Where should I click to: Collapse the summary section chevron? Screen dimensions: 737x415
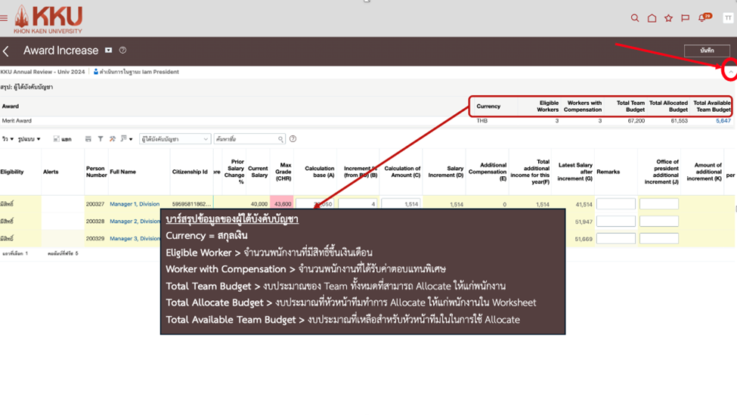pyautogui.click(x=730, y=72)
